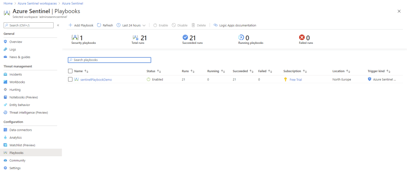Viewport: 407px width, 177px height.
Task: Open the sentinelPlaybookDemo playbook link
Action: pos(96,79)
